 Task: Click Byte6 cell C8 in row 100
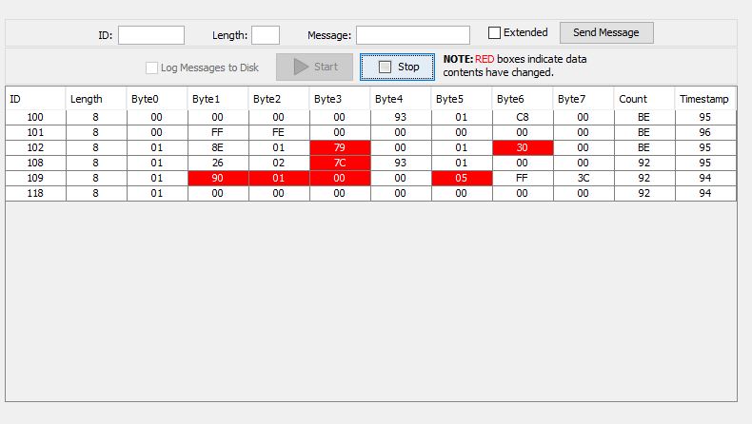523,117
